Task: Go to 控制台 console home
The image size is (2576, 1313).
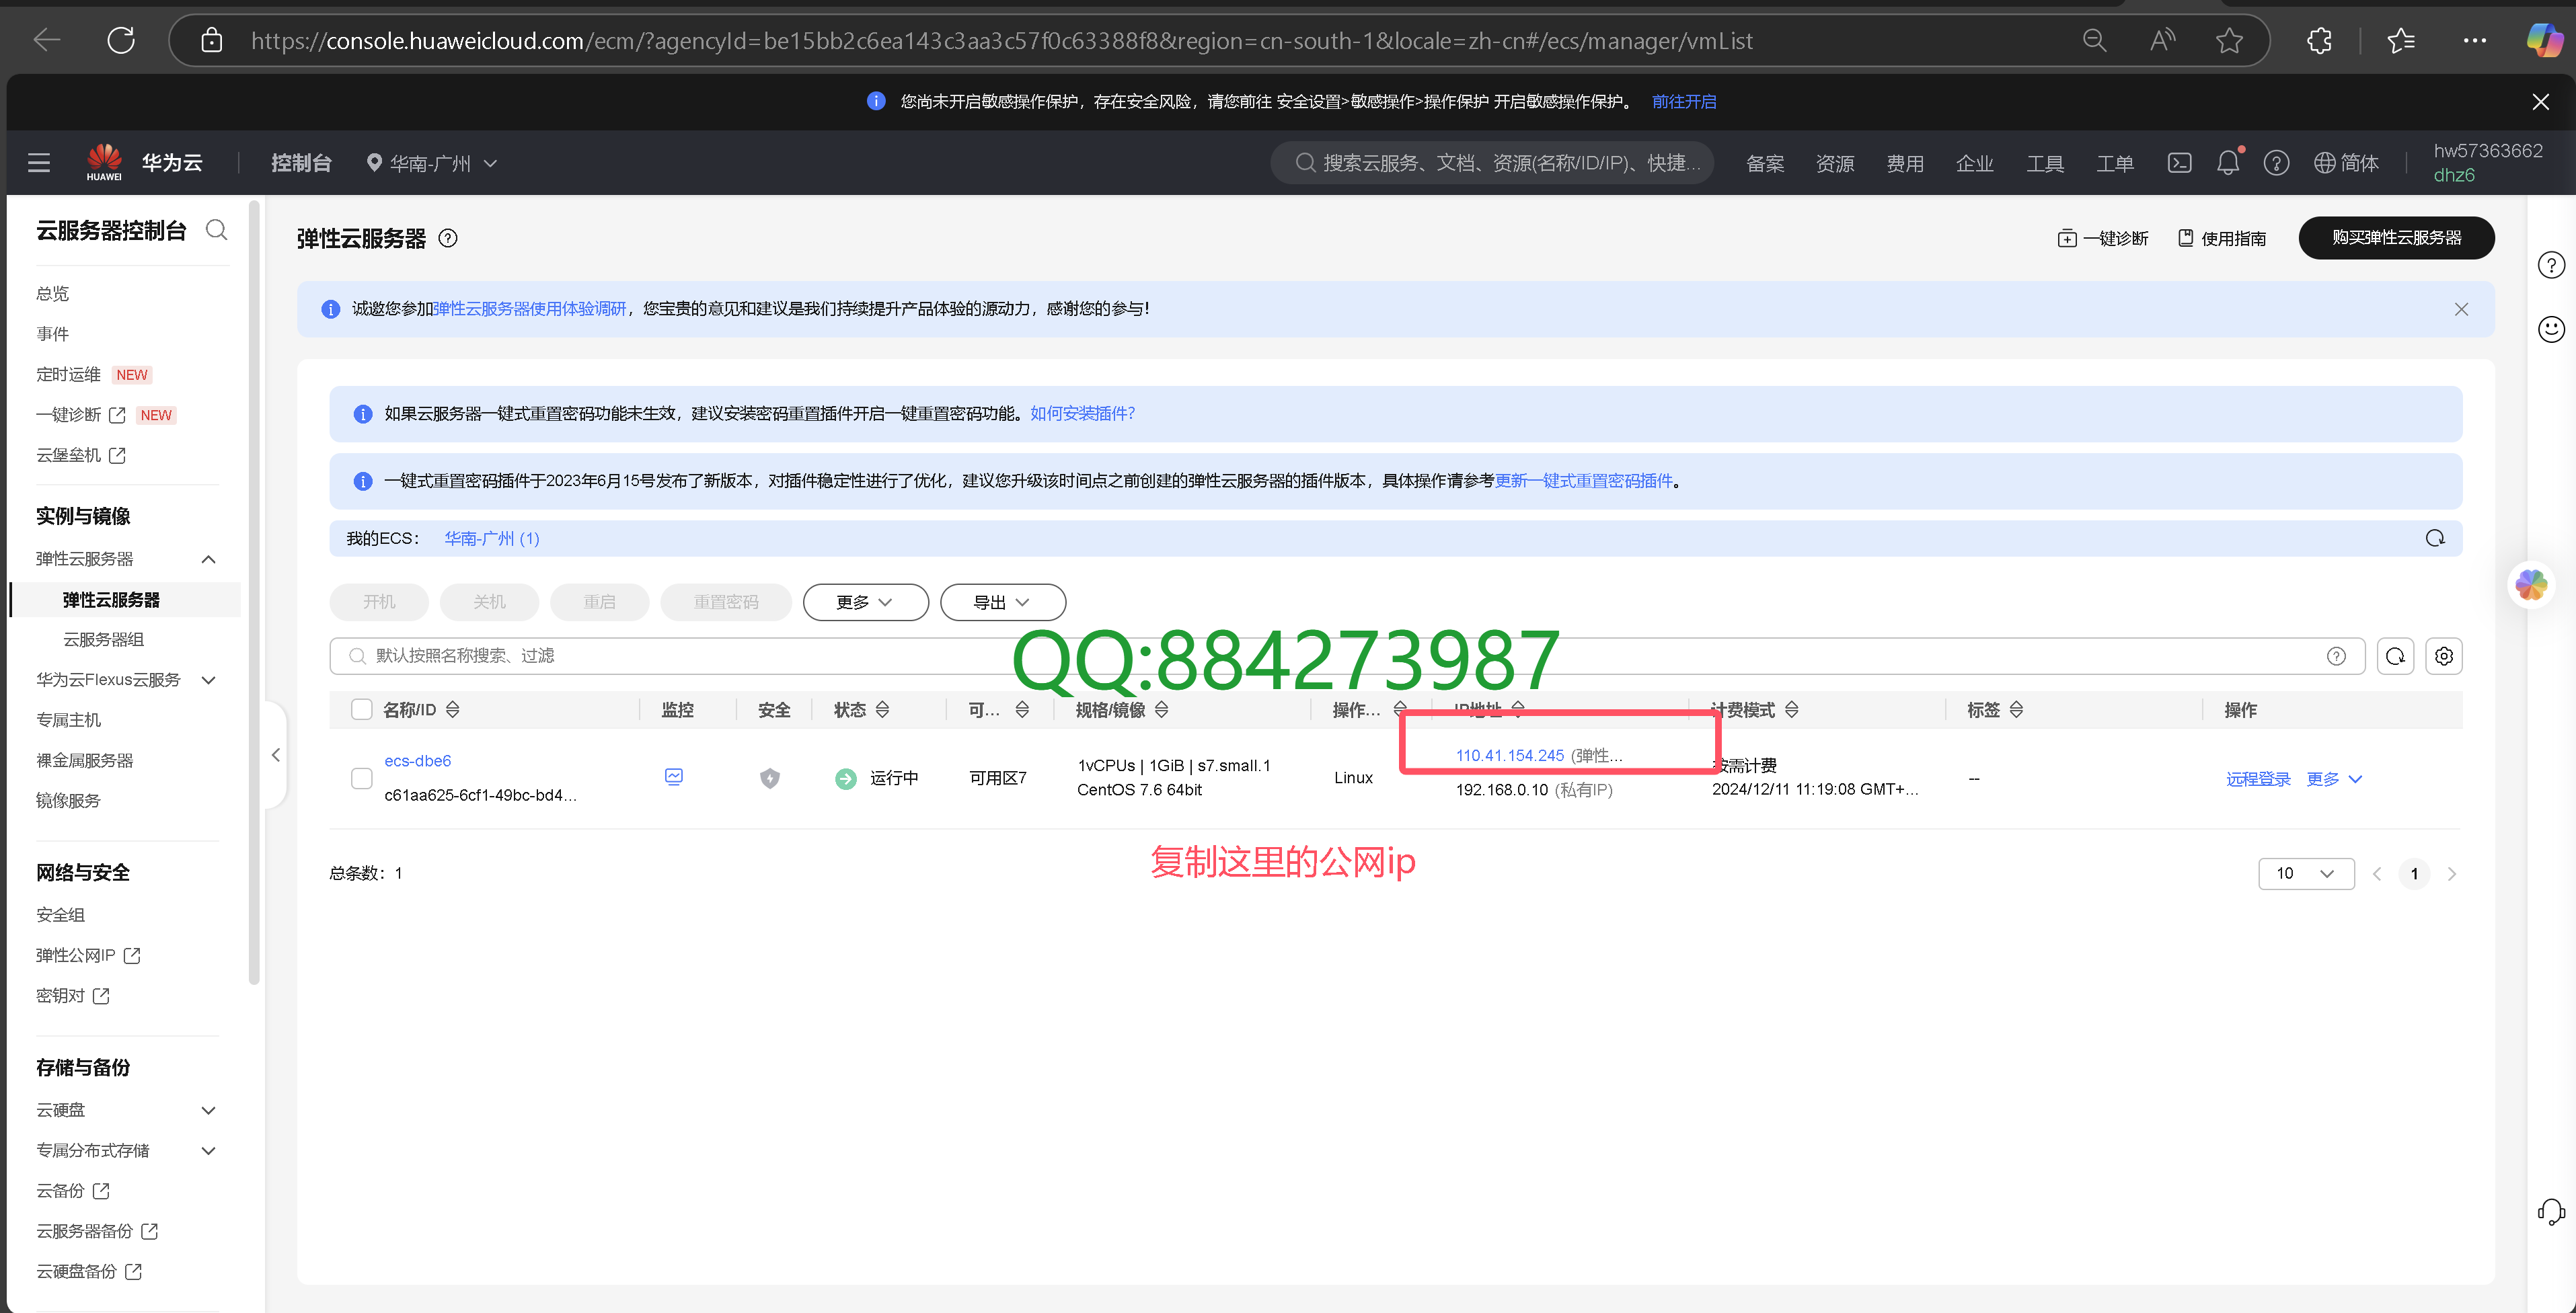Action: pos(301,163)
